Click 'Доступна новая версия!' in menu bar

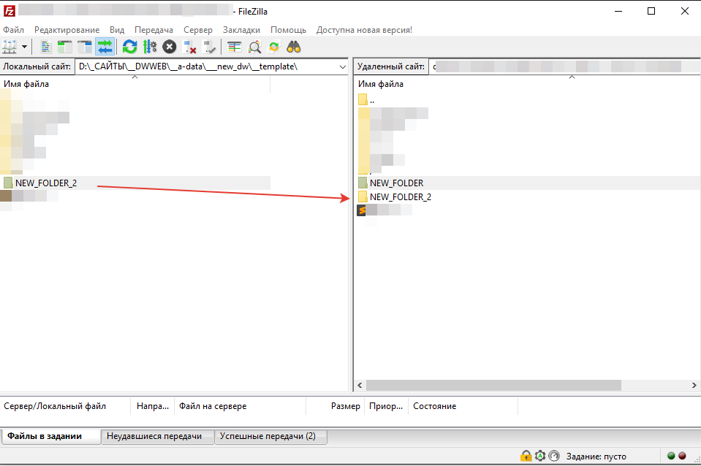tap(364, 30)
